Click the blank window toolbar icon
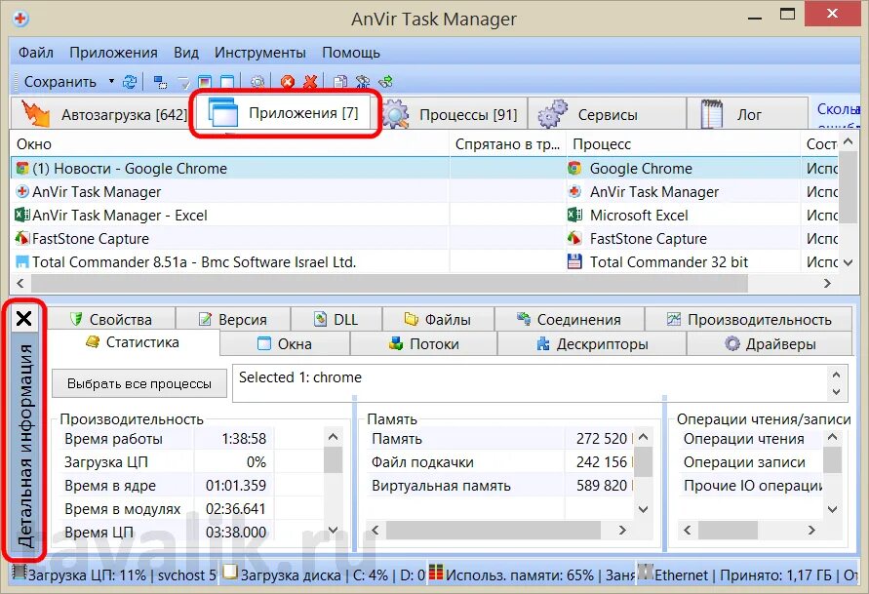This screenshot has width=869, height=594. tap(227, 83)
